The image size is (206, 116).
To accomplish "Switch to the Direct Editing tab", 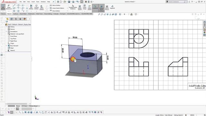I will click(x=48, y=14).
